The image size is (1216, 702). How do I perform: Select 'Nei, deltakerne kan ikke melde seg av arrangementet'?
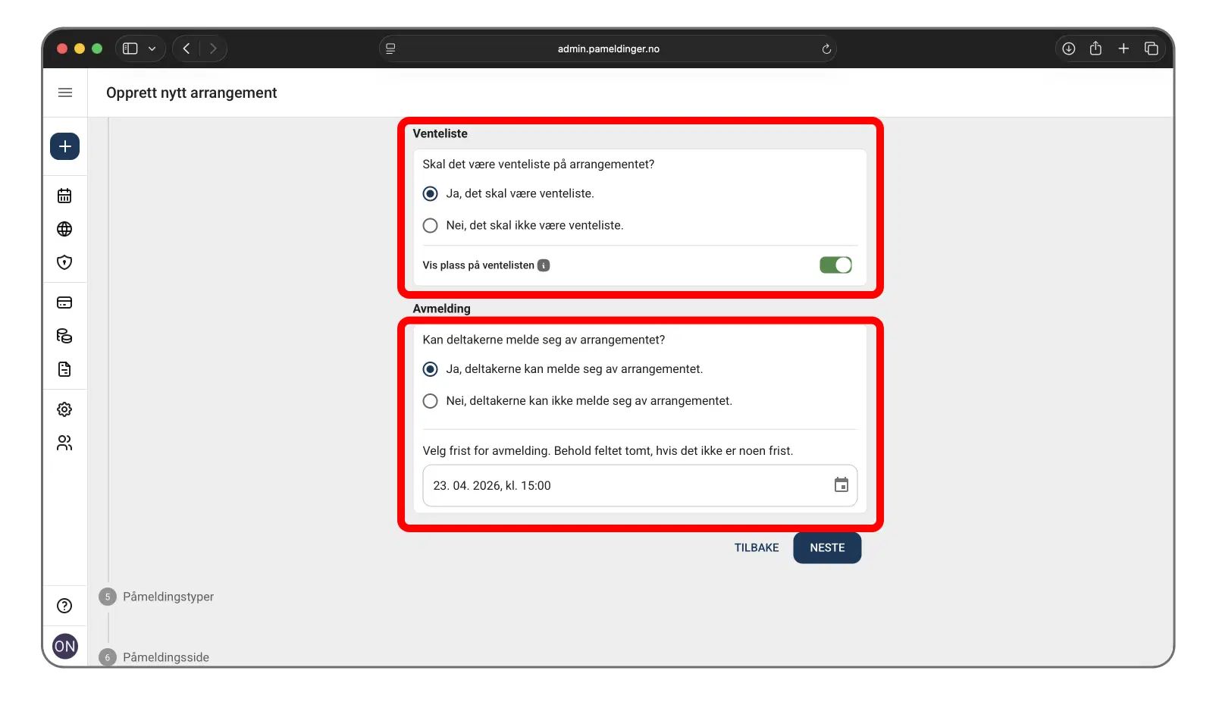pyautogui.click(x=430, y=401)
